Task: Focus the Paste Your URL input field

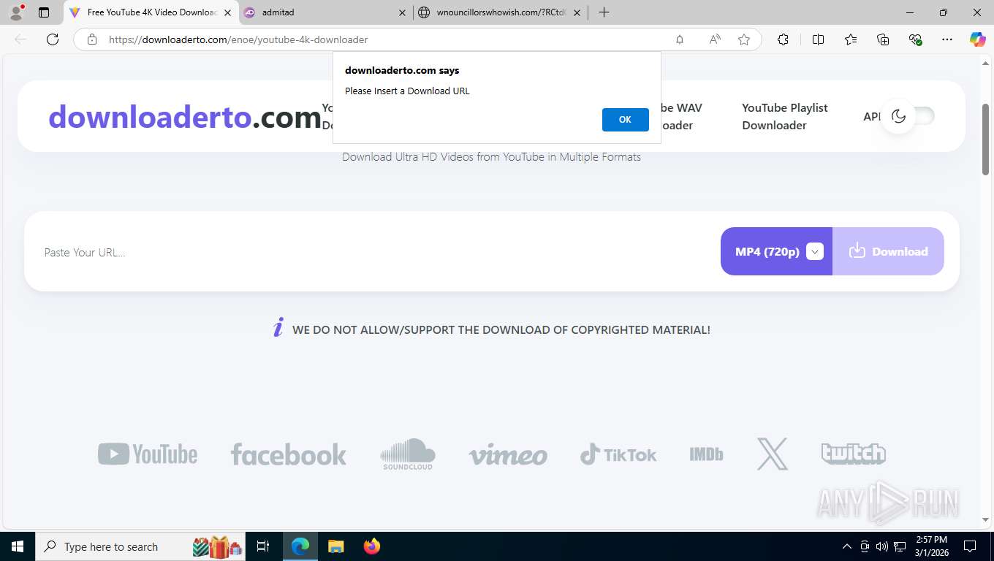Action: coord(373,252)
